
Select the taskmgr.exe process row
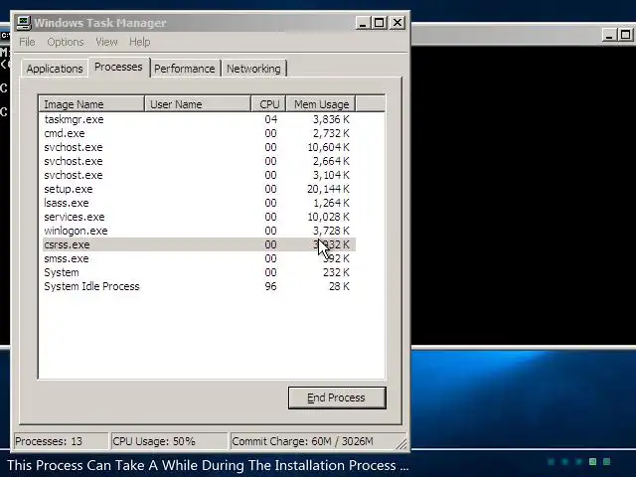click(199, 119)
